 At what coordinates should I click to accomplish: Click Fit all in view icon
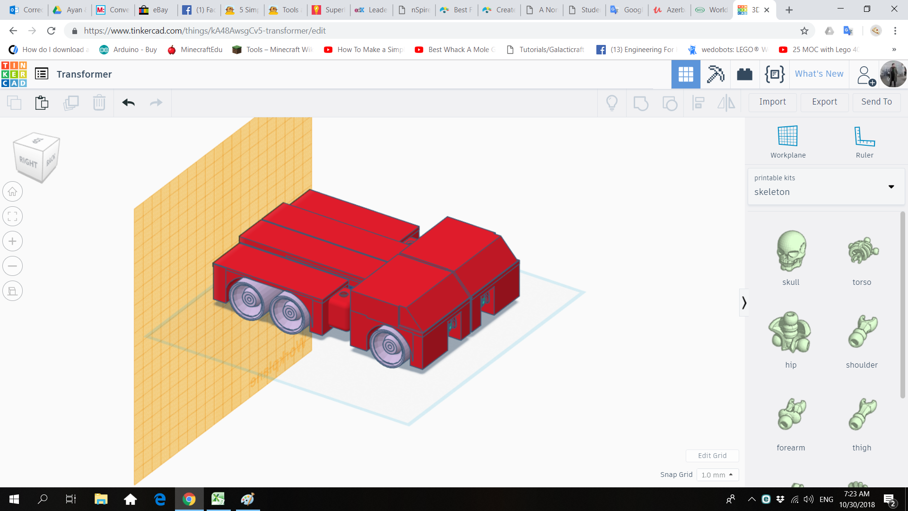tap(13, 217)
